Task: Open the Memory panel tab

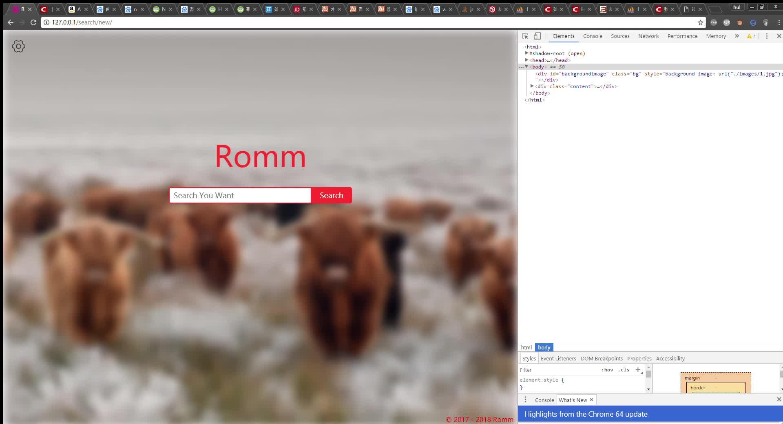Action: click(x=716, y=36)
